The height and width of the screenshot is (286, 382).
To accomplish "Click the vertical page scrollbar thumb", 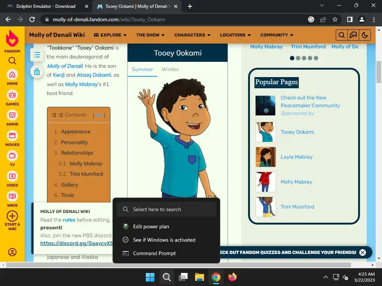I will (379, 72).
